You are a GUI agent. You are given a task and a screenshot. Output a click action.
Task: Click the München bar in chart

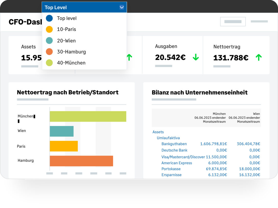pyautogui.click(x=88, y=116)
